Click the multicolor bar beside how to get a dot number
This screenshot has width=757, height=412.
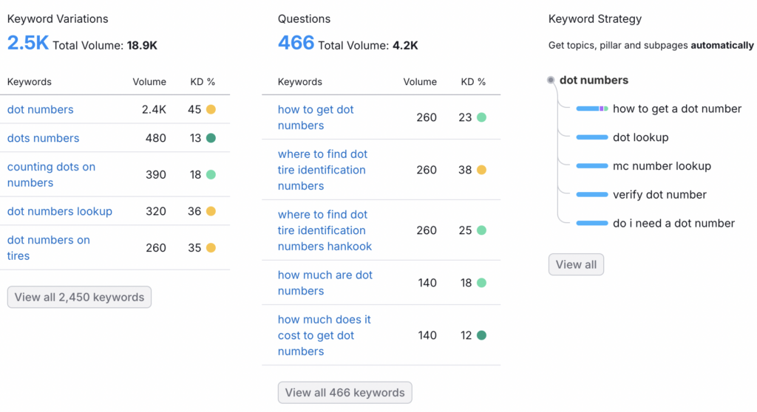[x=592, y=109]
